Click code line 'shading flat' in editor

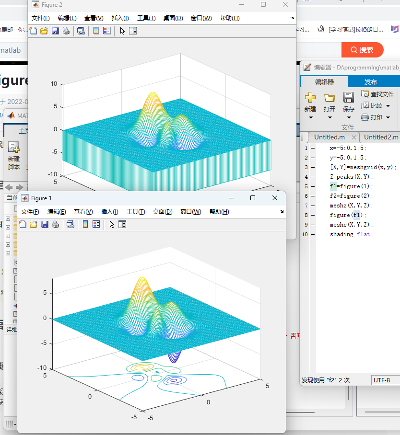click(x=350, y=234)
